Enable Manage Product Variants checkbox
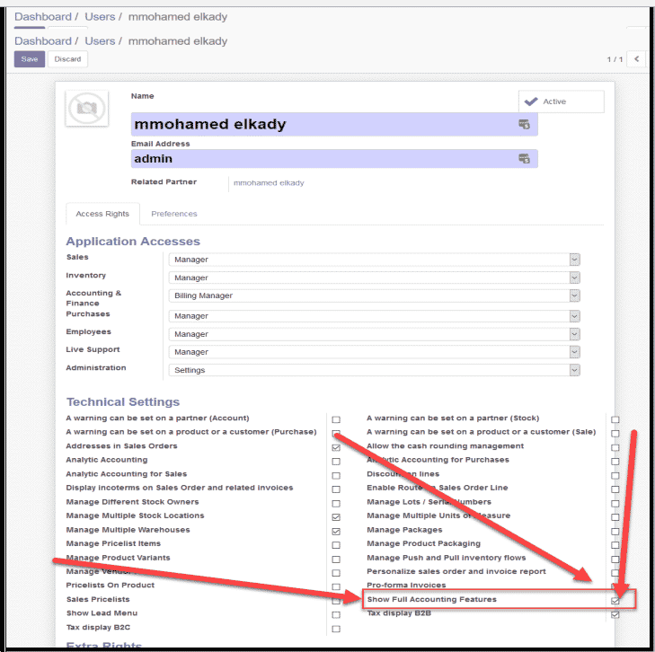This screenshot has height=652, width=655. pyautogui.click(x=336, y=559)
